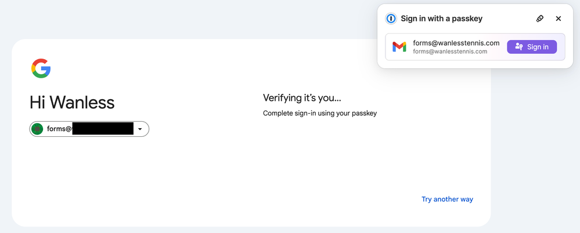Click "Complete sign-in using your passkey" text

320,113
